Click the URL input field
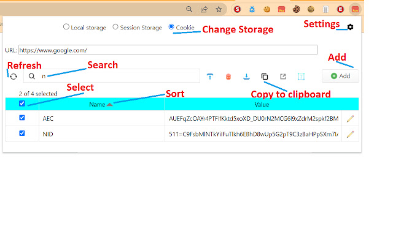393x245 pixels. pyautogui.click(x=168, y=50)
